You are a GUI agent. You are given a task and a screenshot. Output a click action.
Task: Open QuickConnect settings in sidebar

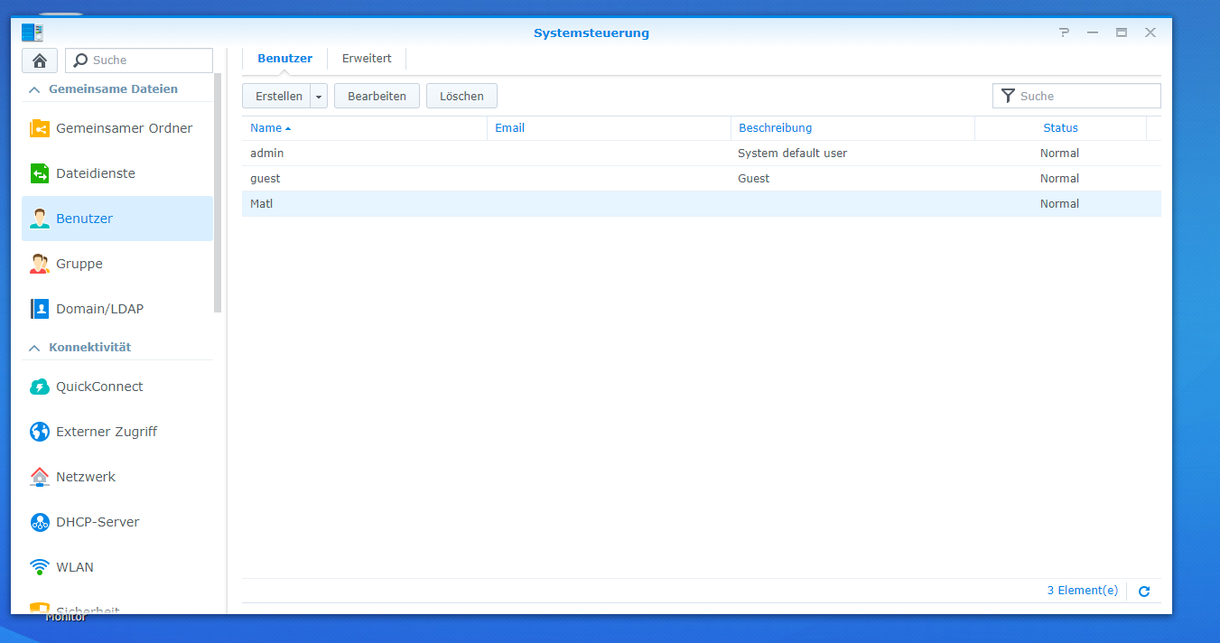[117, 387]
